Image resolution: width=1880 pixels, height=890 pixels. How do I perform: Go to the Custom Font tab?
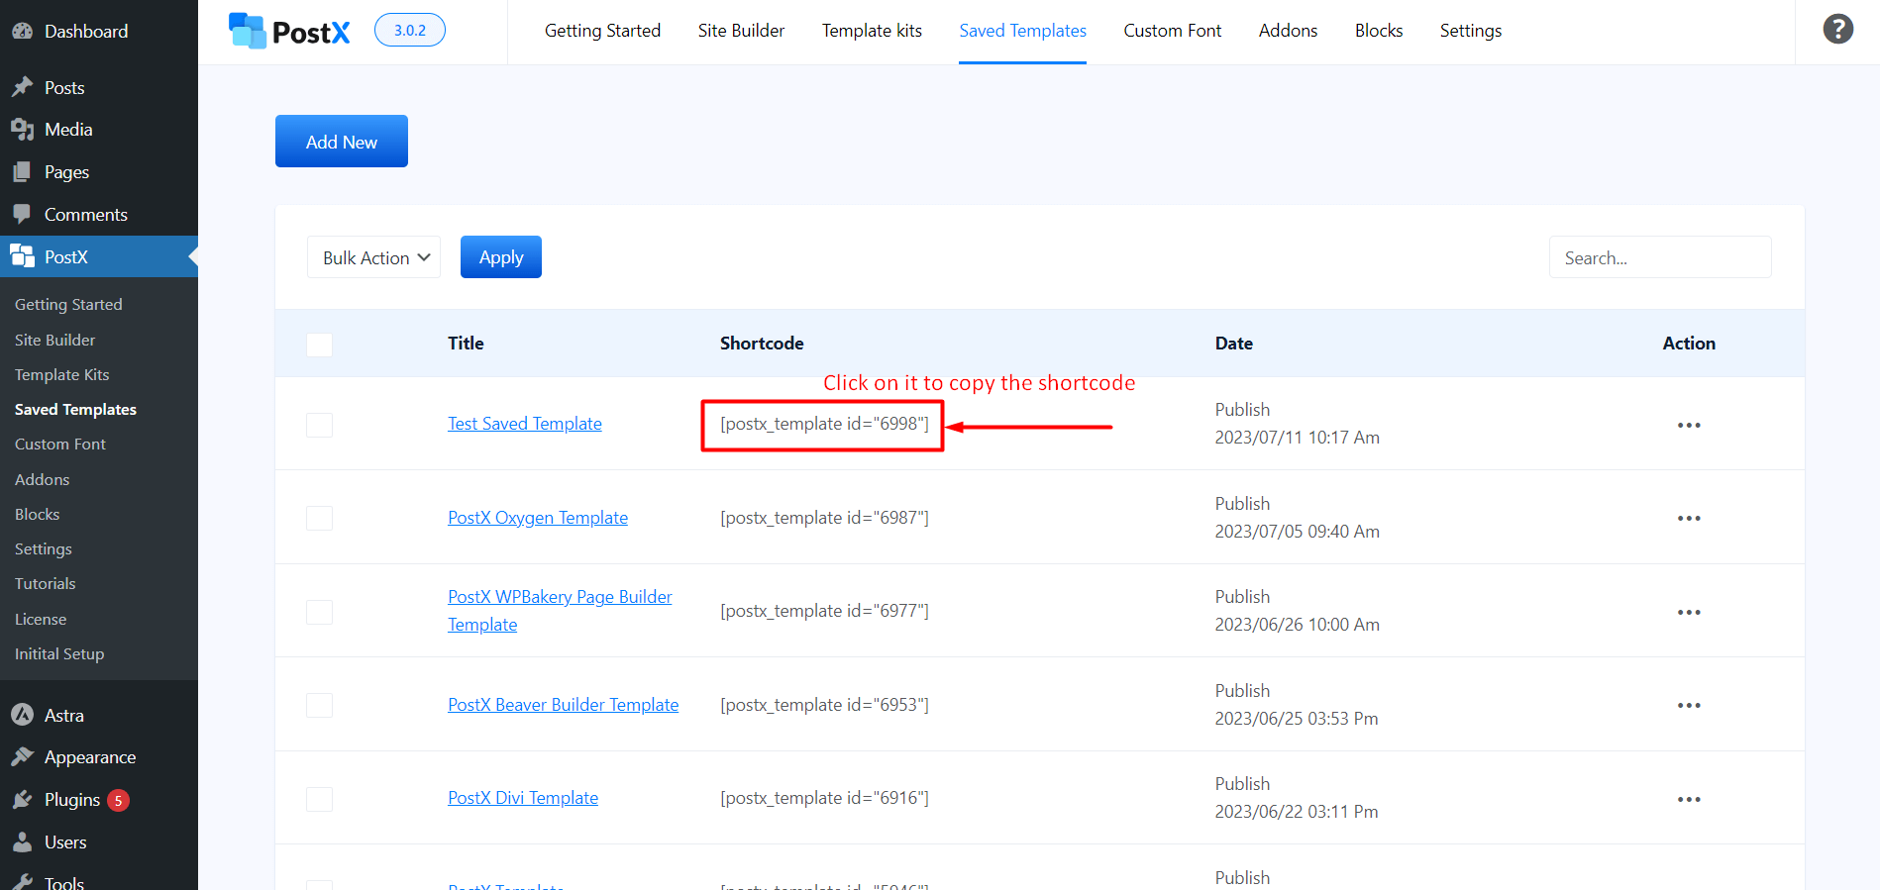click(x=1172, y=31)
